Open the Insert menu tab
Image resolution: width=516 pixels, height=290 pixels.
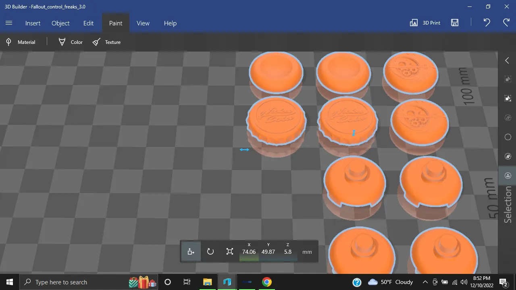pyautogui.click(x=33, y=23)
